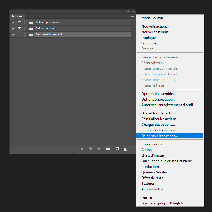
Task: Toggle checkmark for Actions par défaut
Action: [13, 23]
